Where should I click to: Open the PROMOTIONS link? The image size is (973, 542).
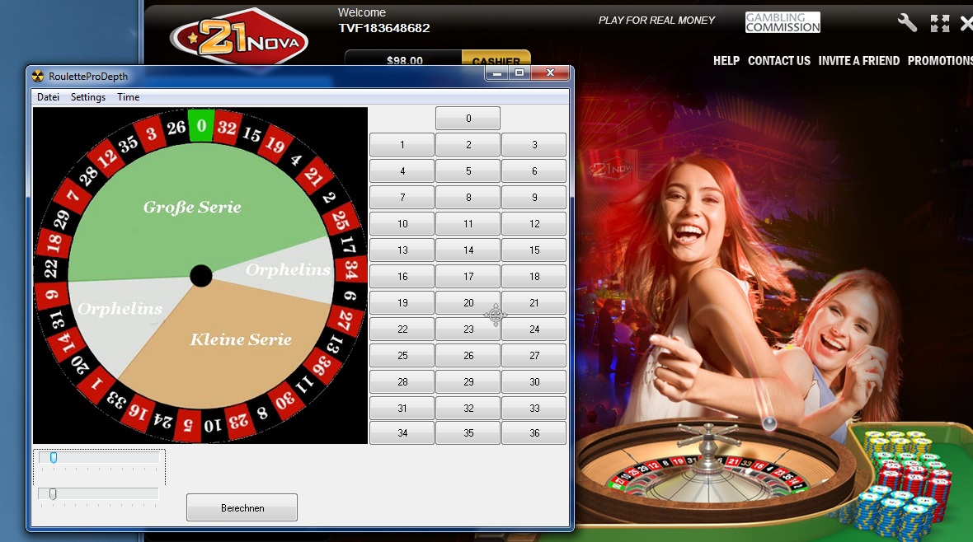point(940,61)
